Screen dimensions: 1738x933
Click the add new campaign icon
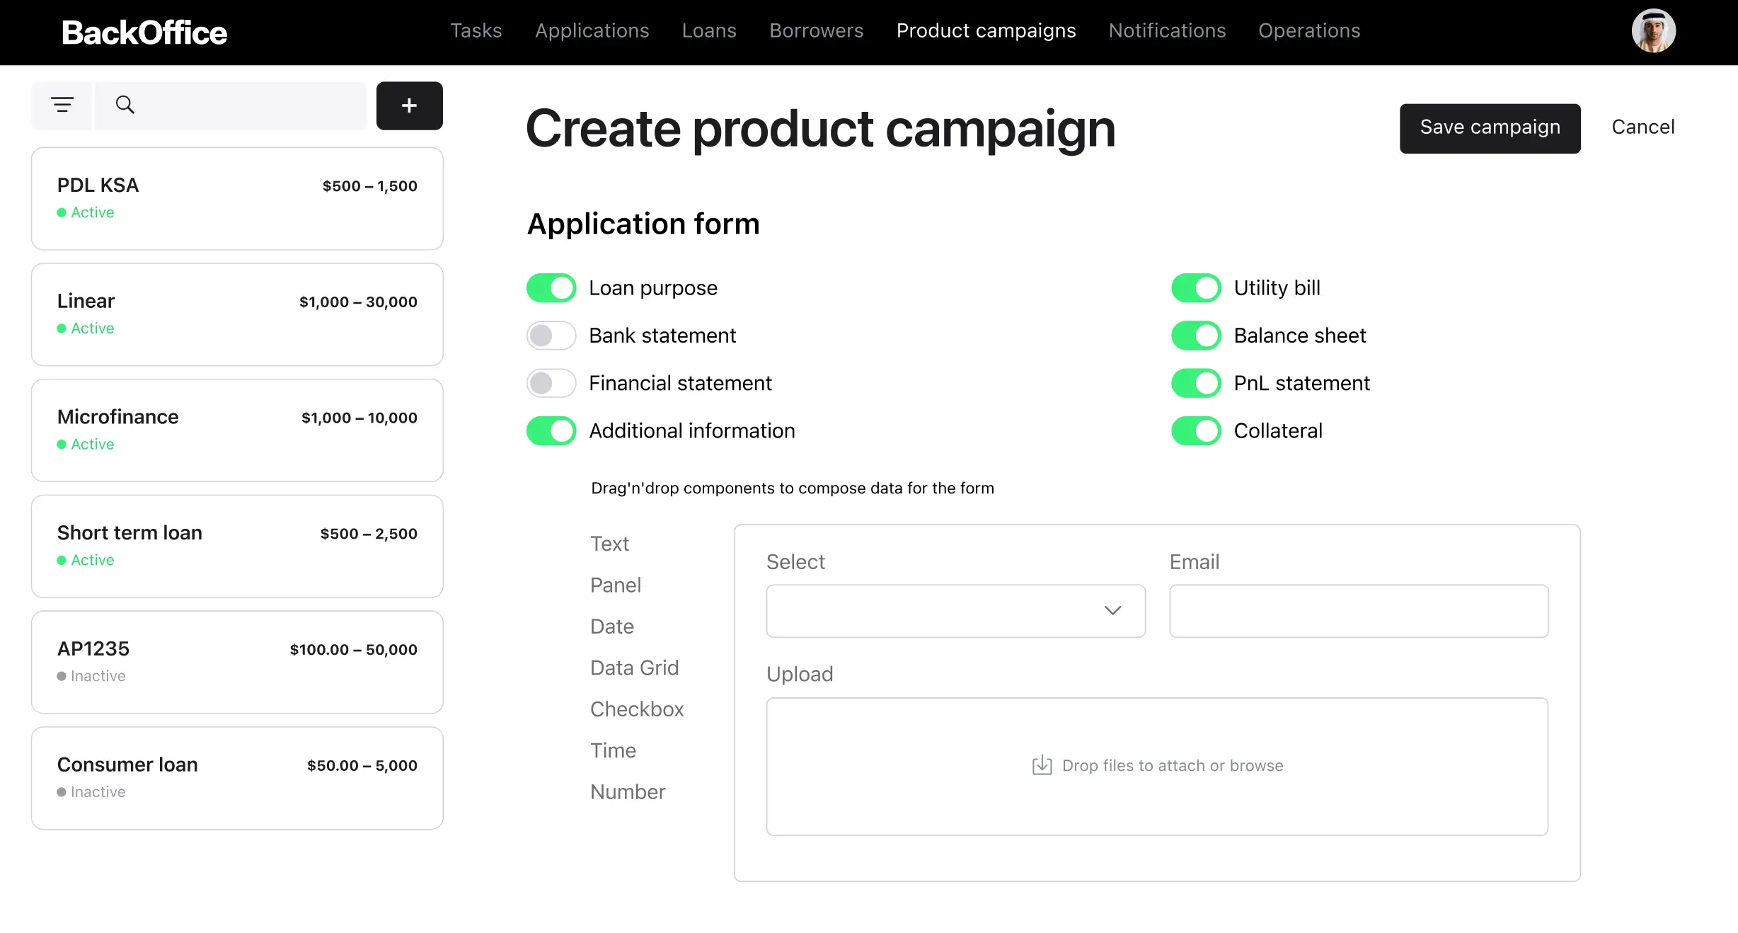(410, 105)
